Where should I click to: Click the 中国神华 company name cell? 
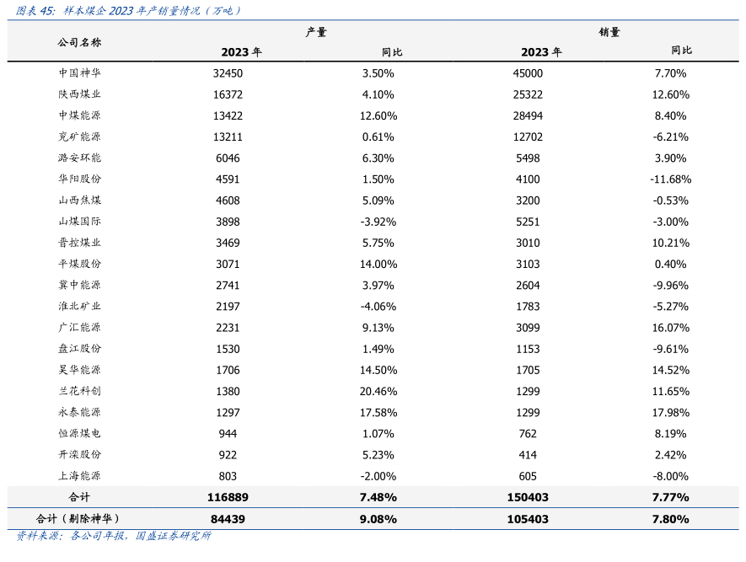(79, 73)
